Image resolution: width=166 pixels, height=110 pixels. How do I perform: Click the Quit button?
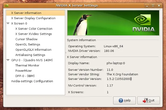(x=149, y=100)
